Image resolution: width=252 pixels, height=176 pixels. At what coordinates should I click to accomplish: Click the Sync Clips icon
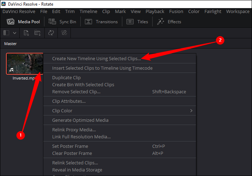pos(51,33)
